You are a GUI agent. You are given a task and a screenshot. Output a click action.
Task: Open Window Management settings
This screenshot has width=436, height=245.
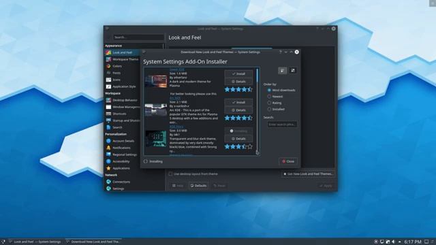pyautogui.click(x=123, y=107)
